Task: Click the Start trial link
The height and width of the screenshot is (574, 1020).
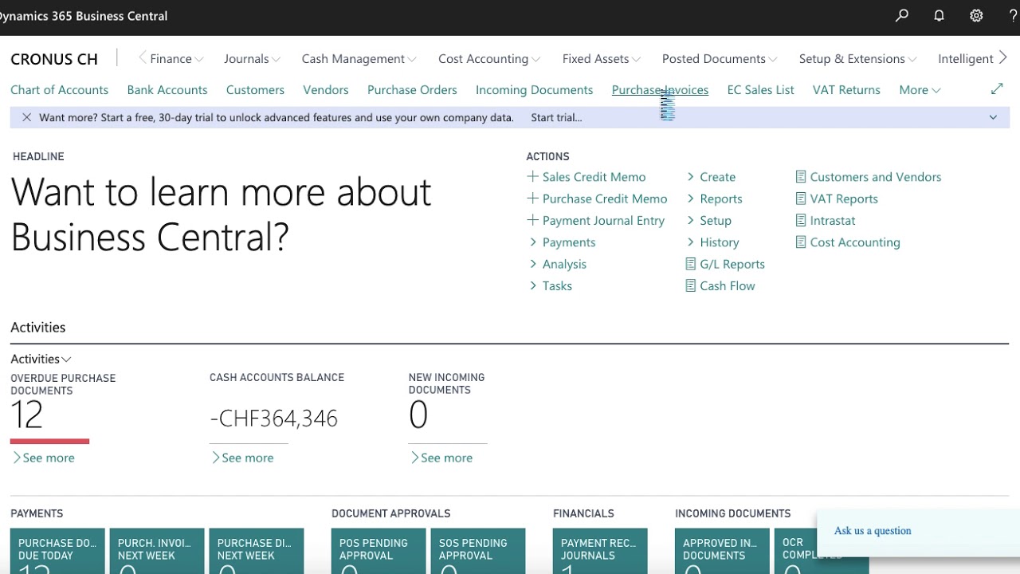Action: point(556,117)
